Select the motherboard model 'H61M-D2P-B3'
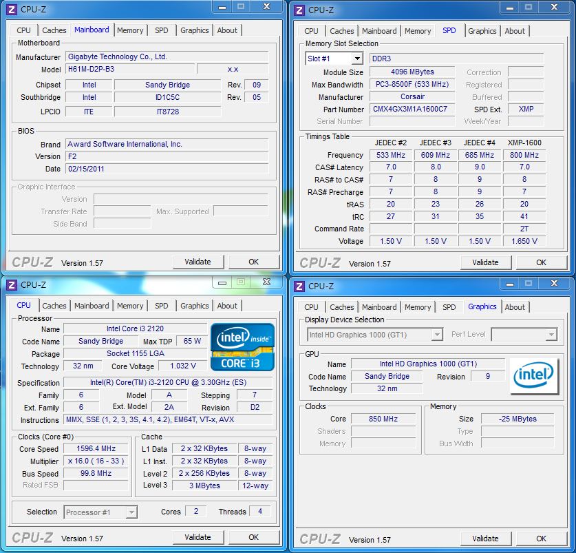 click(129, 69)
